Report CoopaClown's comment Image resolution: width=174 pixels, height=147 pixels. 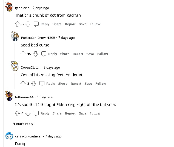coord(76,84)
